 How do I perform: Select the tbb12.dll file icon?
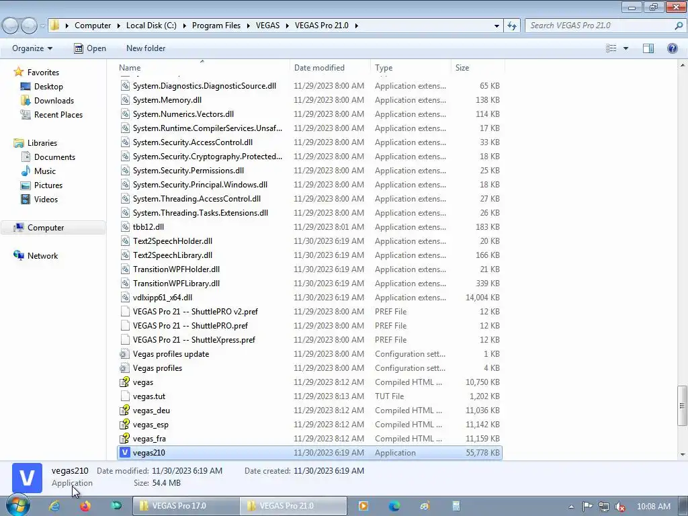125,227
